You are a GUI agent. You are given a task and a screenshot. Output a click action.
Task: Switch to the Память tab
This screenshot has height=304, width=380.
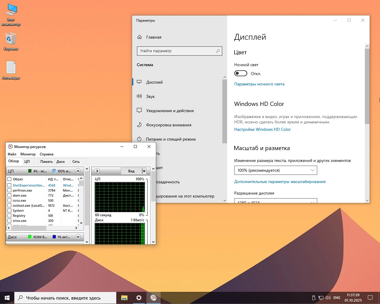pyautogui.click(x=46, y=162)
